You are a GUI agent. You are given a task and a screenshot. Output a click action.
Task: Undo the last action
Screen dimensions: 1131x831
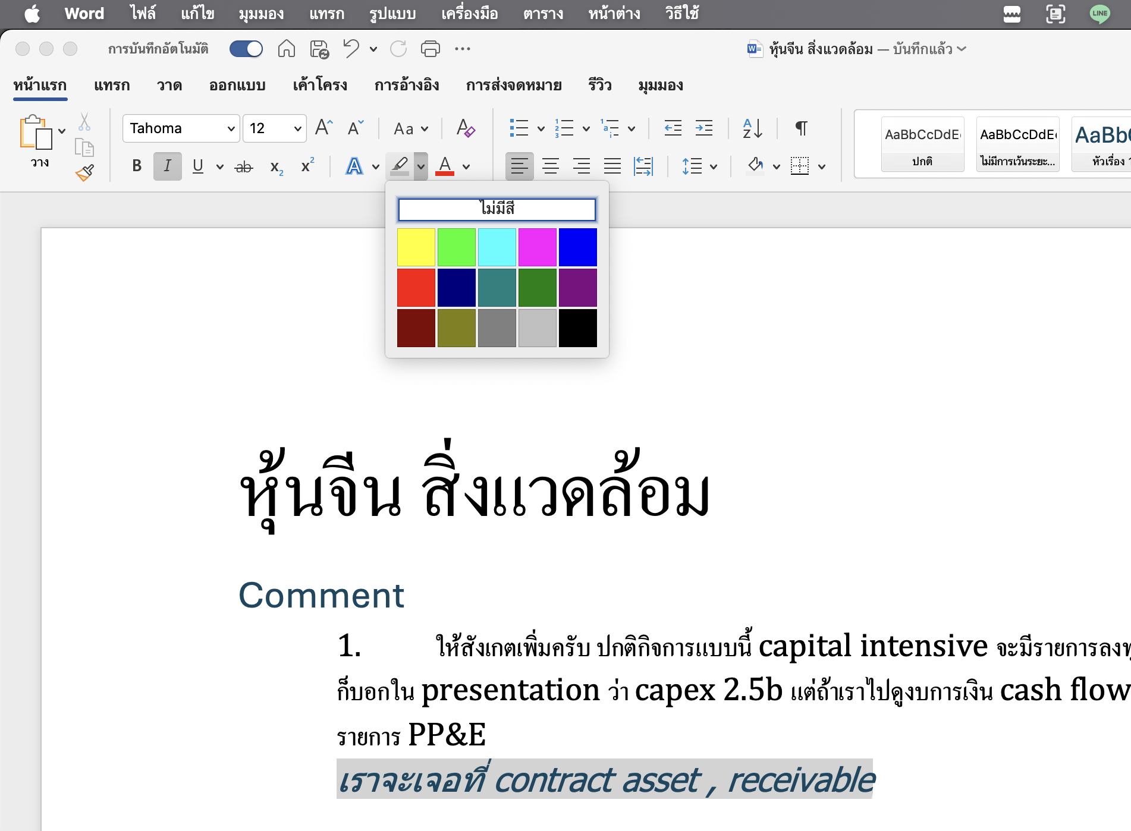351,49
